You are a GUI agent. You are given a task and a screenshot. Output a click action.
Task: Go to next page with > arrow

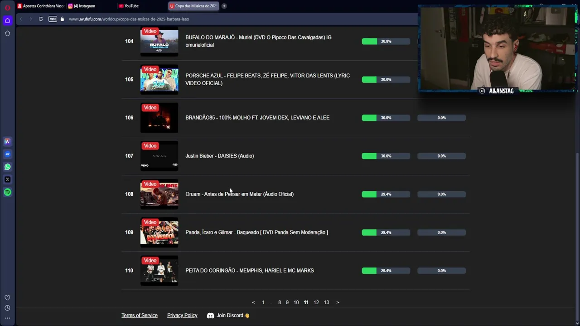338,302
